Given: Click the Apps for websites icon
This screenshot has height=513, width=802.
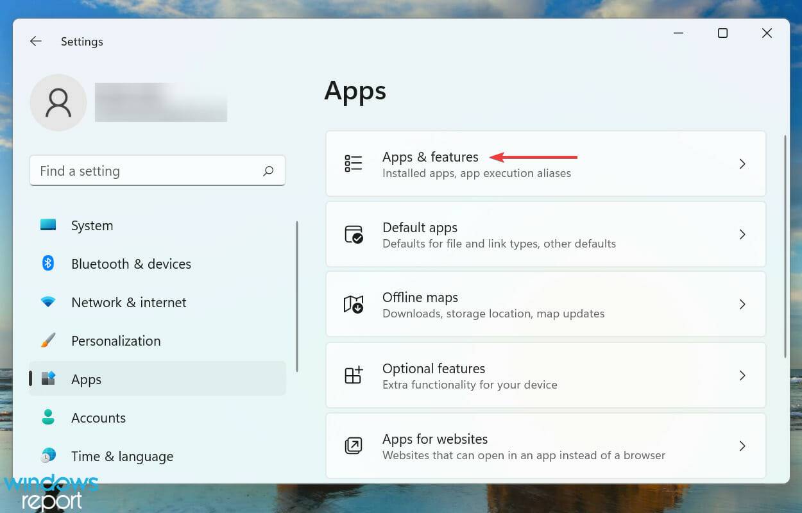Looking at the screenshot, I should pyautogui.click(x=354, y=446).
